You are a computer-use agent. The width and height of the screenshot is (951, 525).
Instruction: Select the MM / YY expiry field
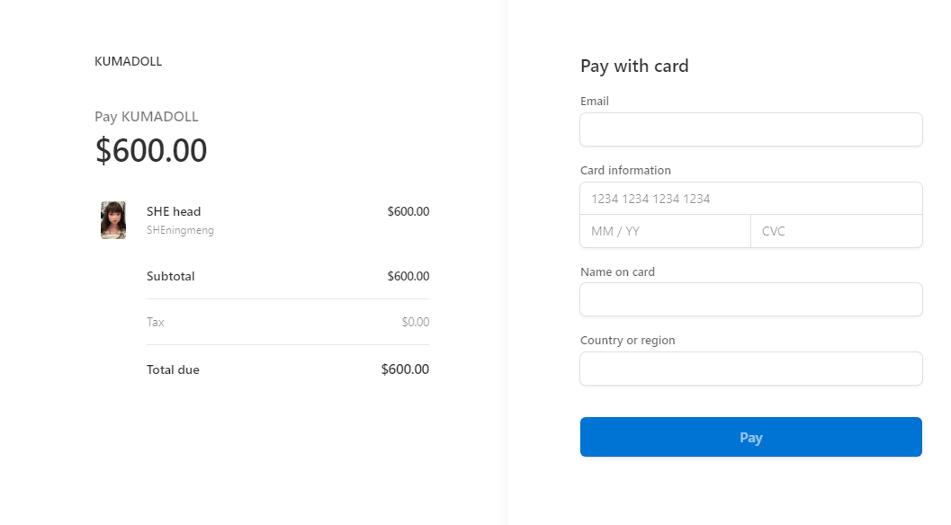665,231
